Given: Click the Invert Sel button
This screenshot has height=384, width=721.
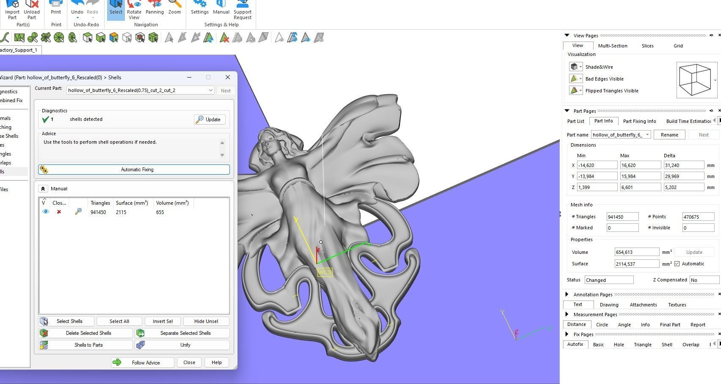Looking at the screenshot, I should click(163, 321).
